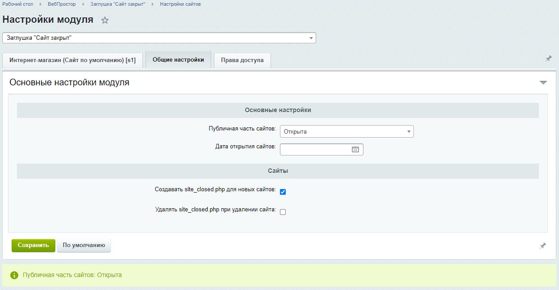This screenshot has width=559, height=290.
Task: Open the calendar date picker icon
Action: (355, 150)
